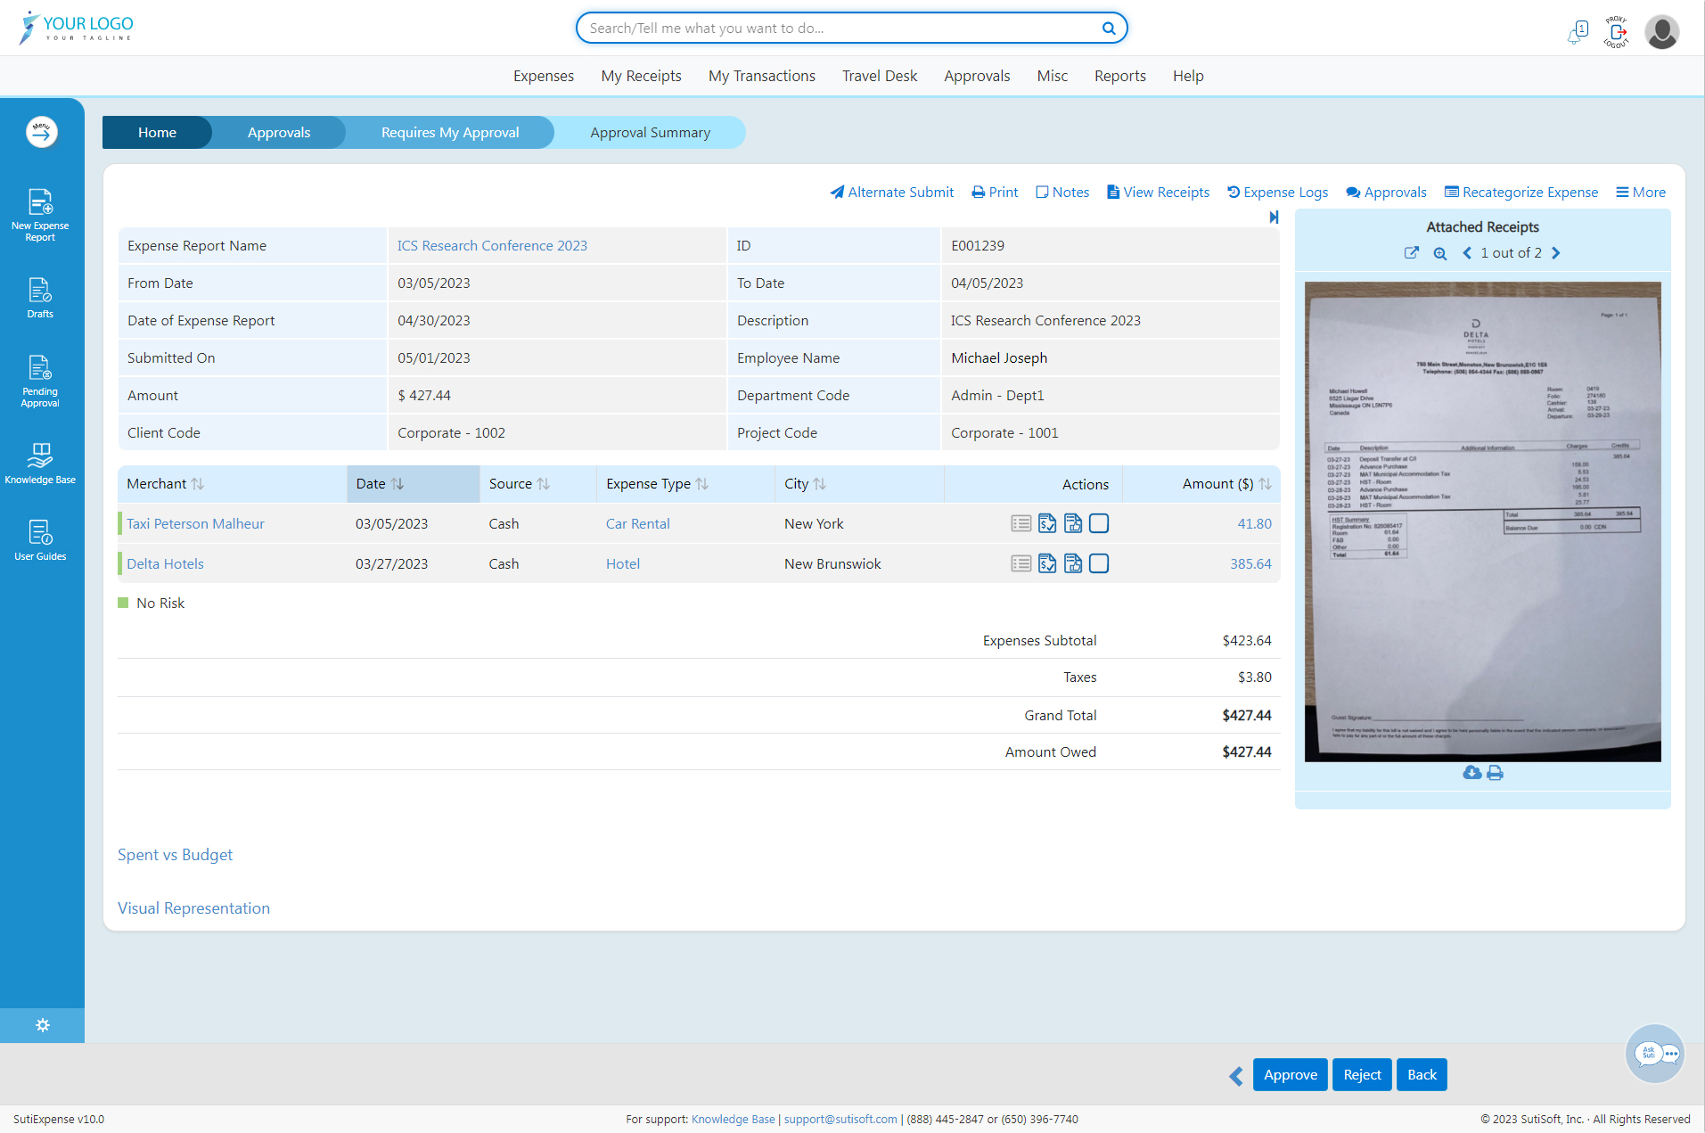Click the YOUR LOGO home logo
1705x1133 pixels.
(x=77, y=29)
